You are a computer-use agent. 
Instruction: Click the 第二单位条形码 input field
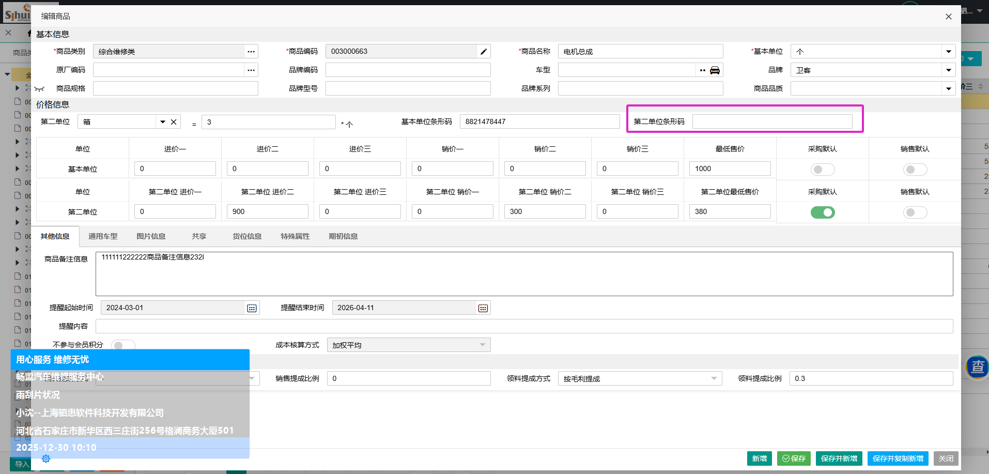[x=772, y=122]
